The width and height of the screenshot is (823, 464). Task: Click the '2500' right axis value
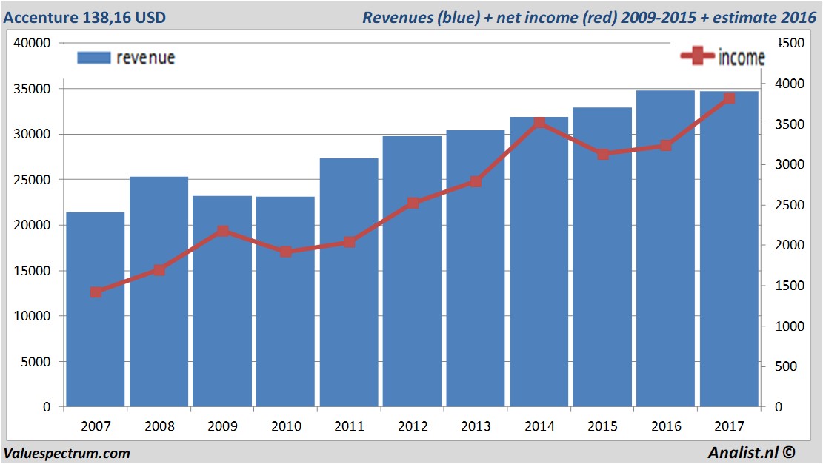[x=790, y=205]
